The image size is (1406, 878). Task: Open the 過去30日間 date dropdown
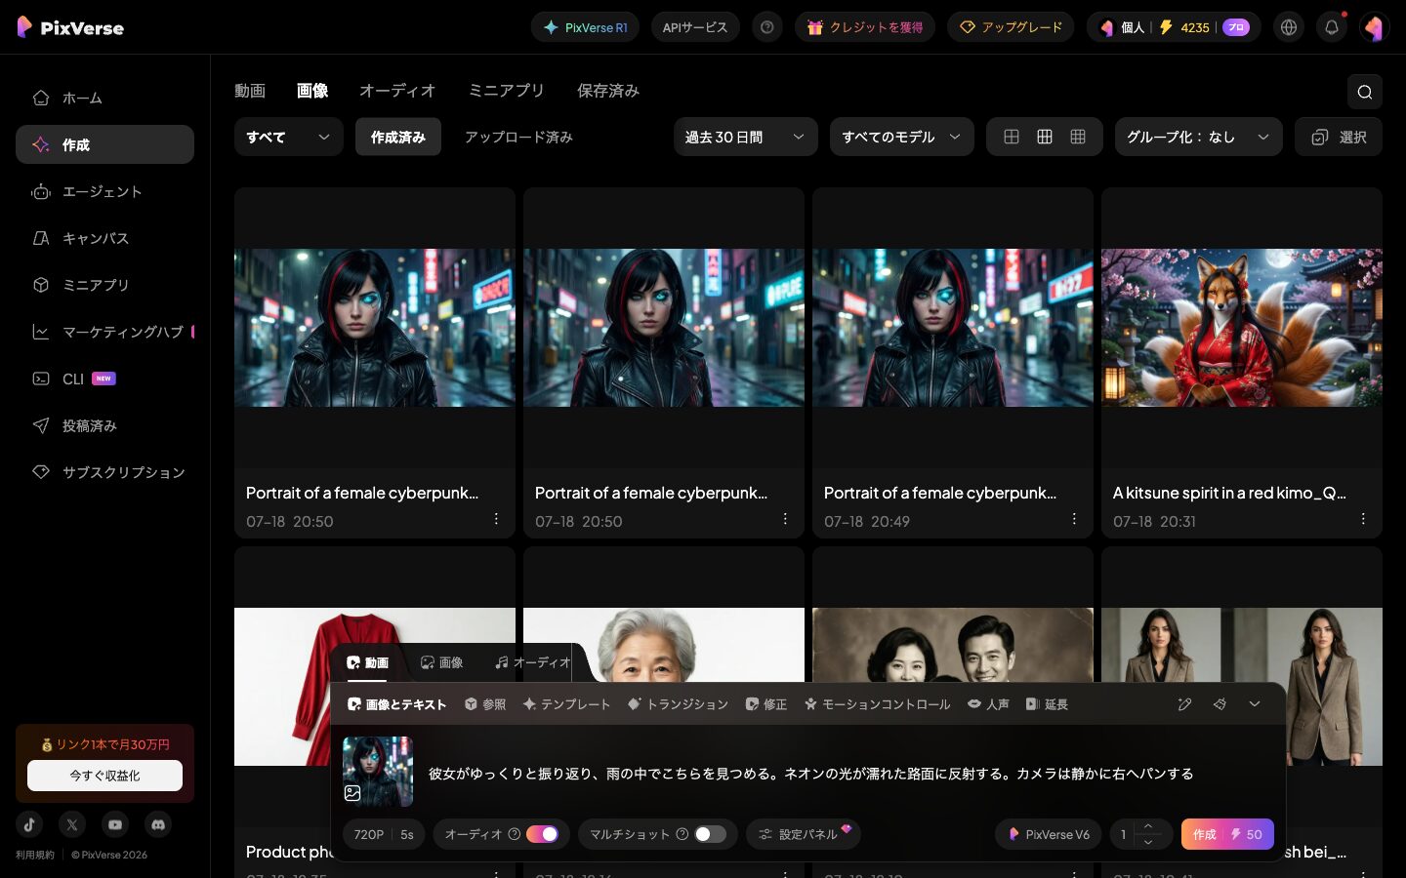[746, 137]
